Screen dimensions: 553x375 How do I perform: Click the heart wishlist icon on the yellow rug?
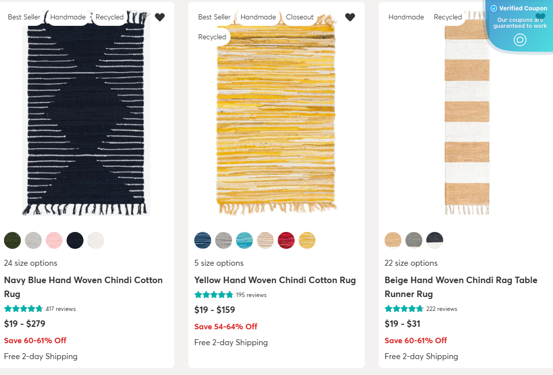pos(350,17)
